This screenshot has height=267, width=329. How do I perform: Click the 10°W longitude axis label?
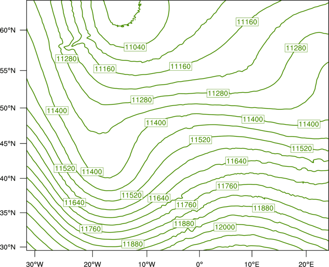point(147,264)
